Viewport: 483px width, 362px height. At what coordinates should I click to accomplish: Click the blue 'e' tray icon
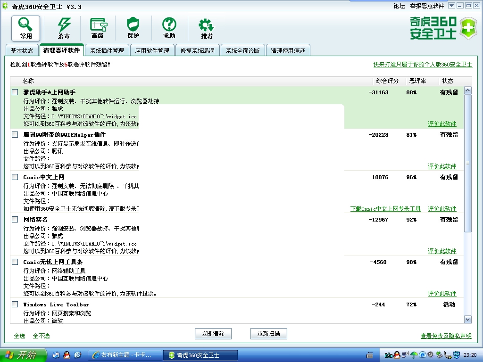(x=422, y=355)
